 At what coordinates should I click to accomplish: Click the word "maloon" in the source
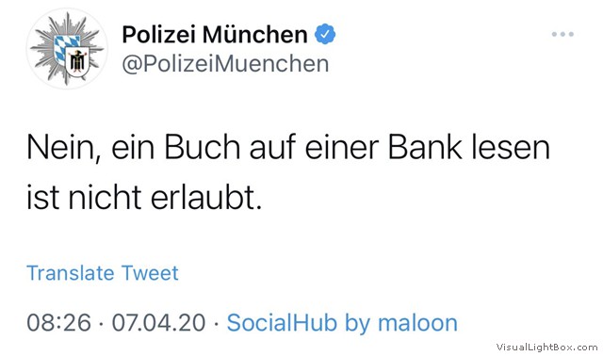coord(417,322)
